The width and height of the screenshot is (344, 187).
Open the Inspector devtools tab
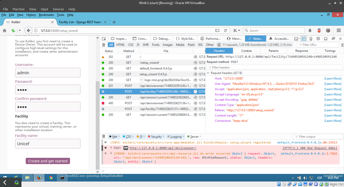click(x=119, y=39)
